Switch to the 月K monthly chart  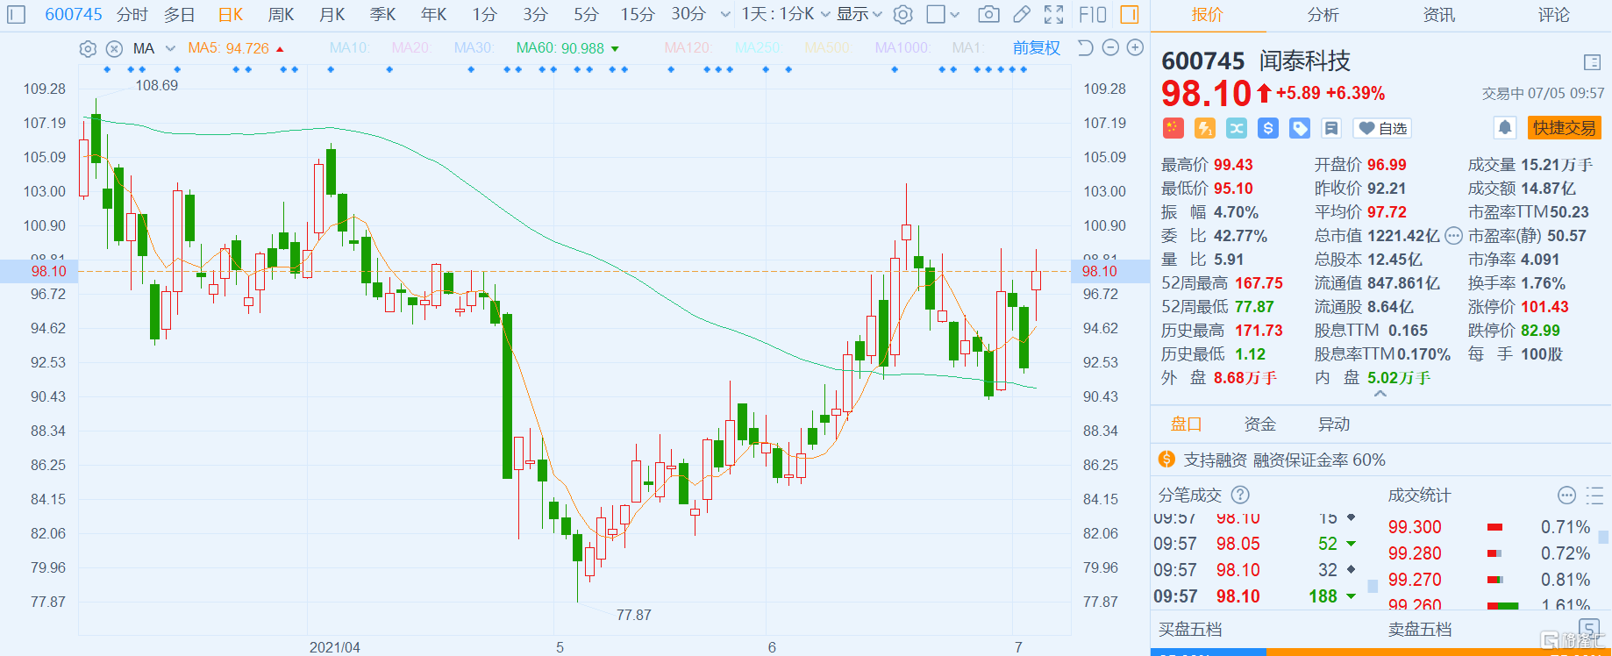coord(332,15)
